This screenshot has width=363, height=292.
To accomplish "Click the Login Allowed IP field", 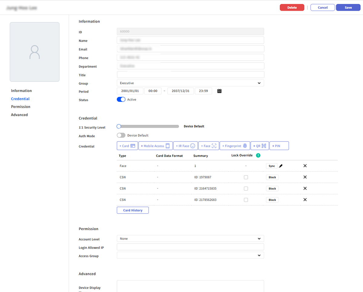I will coord(190,247).
